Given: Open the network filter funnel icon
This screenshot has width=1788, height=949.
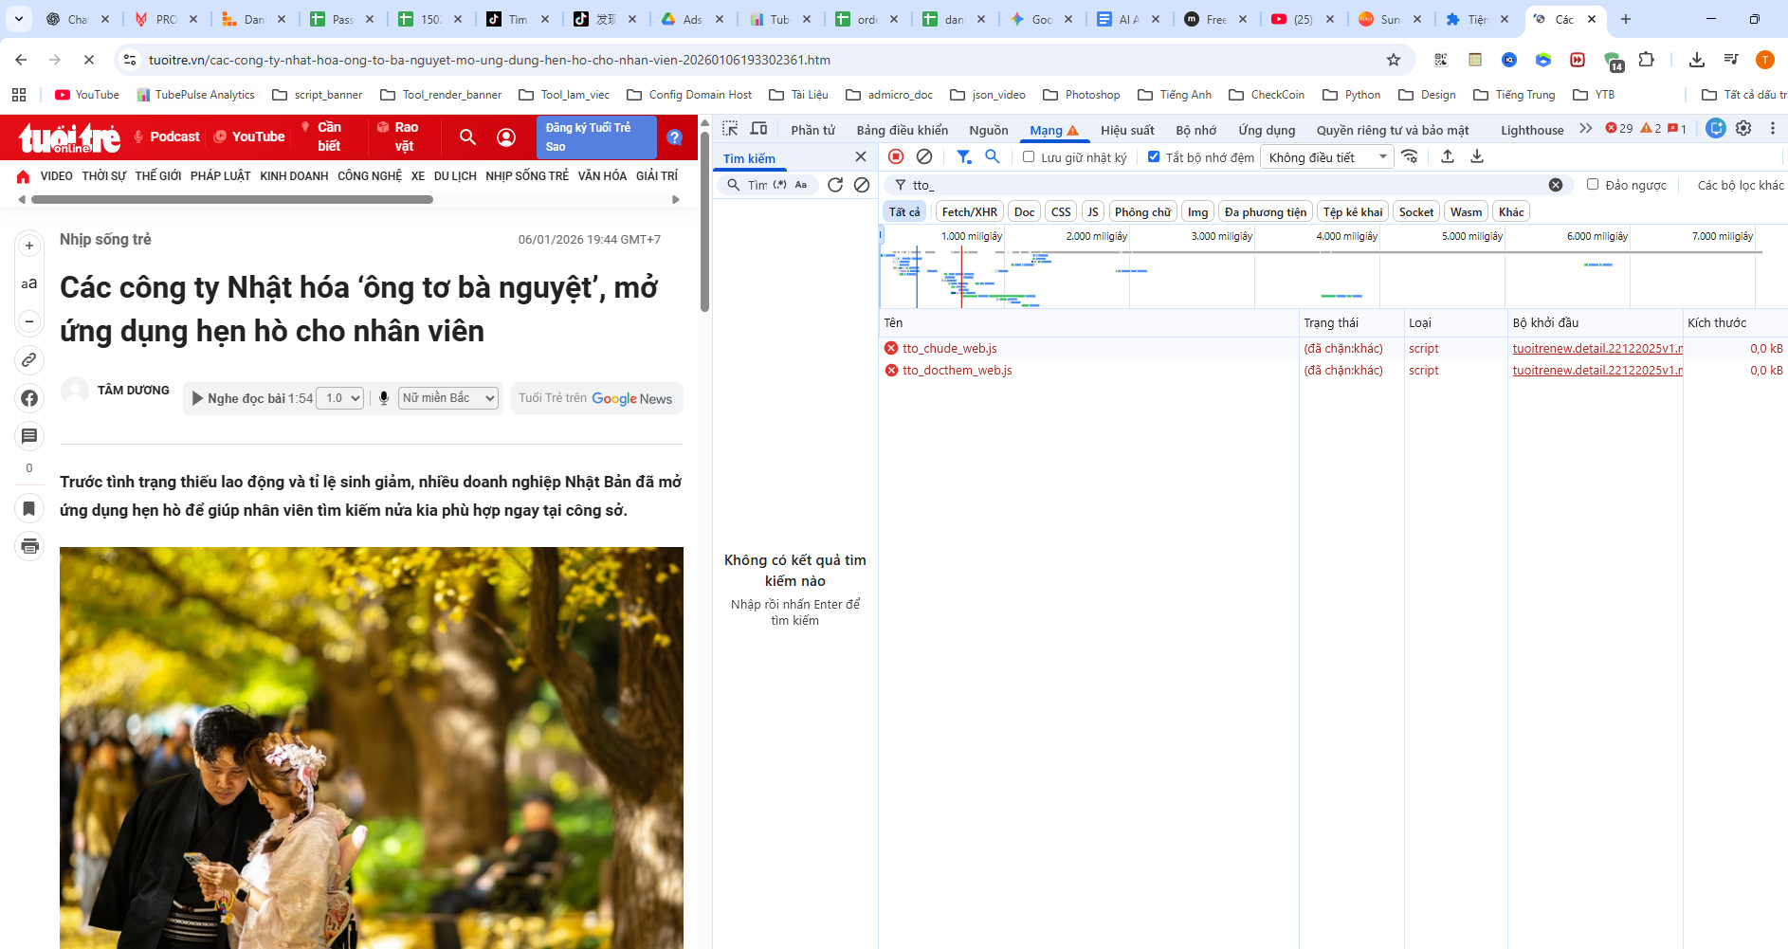Looking at the screenshot, I should coord(964,157).
